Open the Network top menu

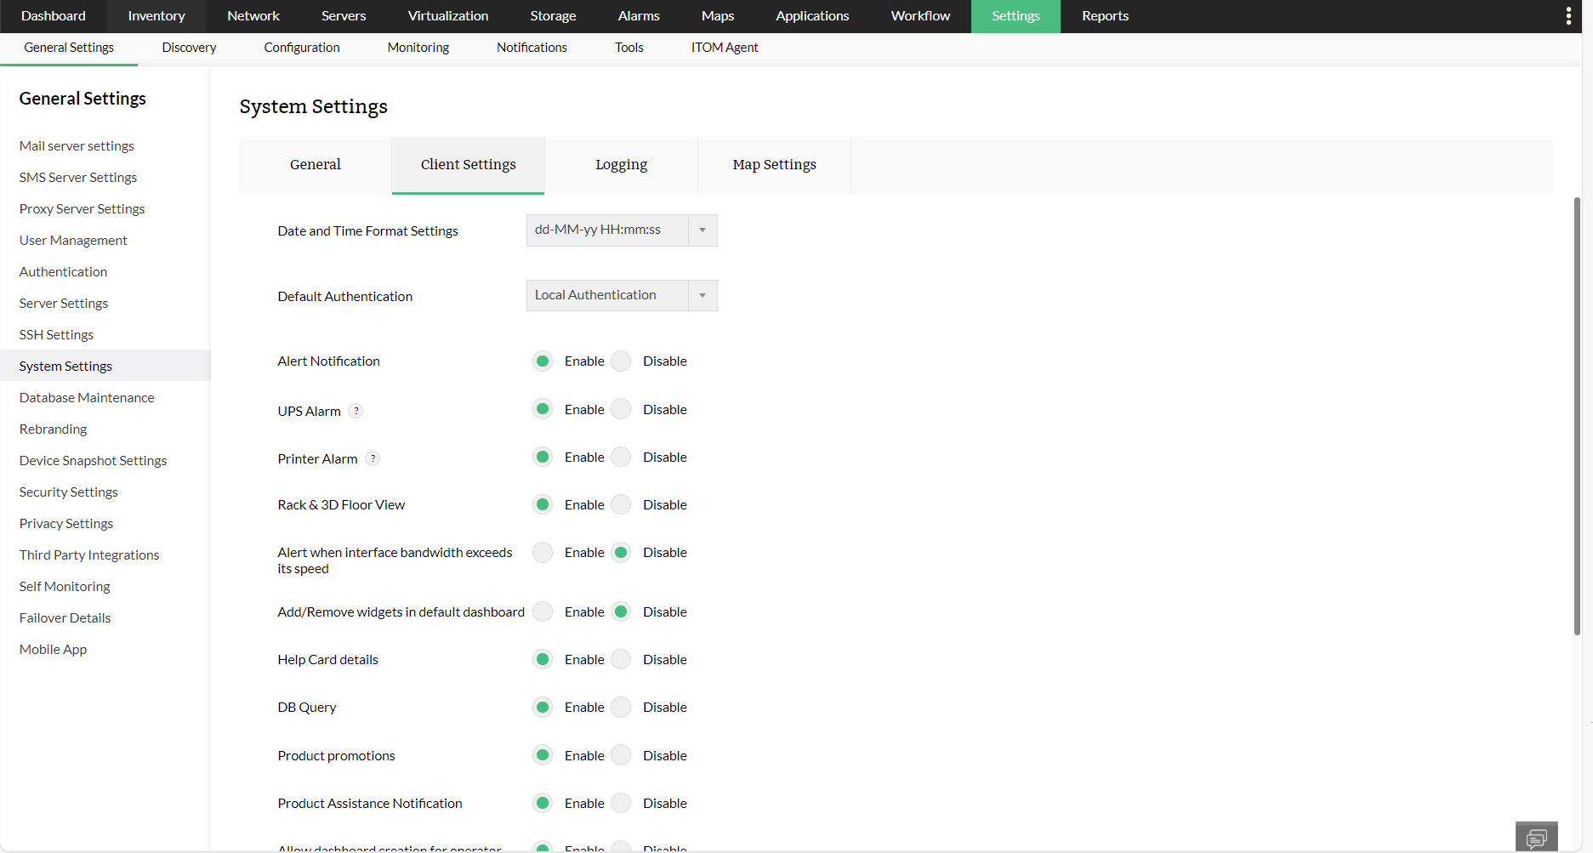click(253, 16)
